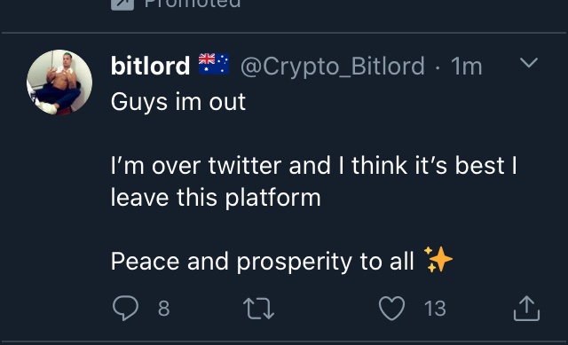
Task: Share the tweet using the upload arrow icon
Action: [526, 309]
